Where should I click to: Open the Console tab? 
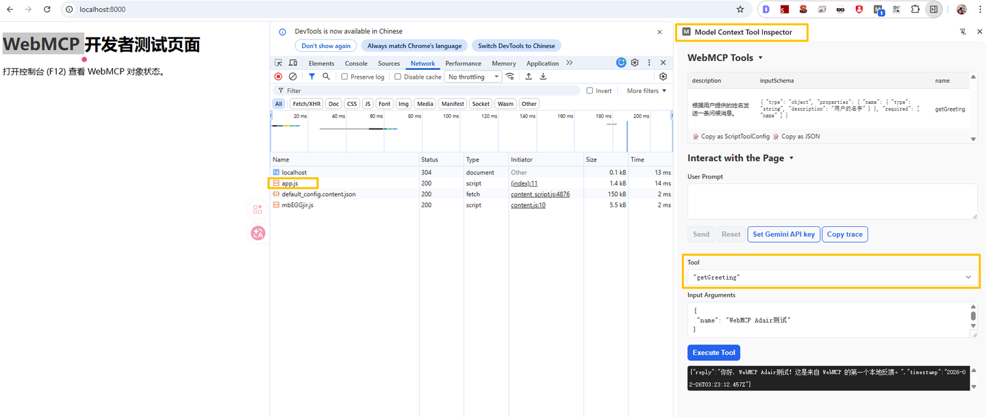pyautogui.click(x=356, y=64)
